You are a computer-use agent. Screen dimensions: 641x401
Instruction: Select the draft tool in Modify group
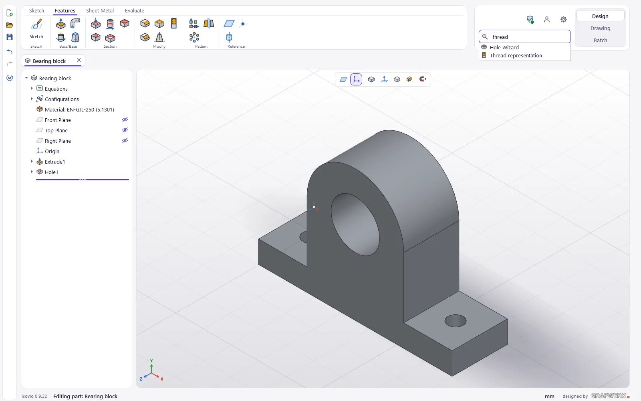[x=159, y=37]
